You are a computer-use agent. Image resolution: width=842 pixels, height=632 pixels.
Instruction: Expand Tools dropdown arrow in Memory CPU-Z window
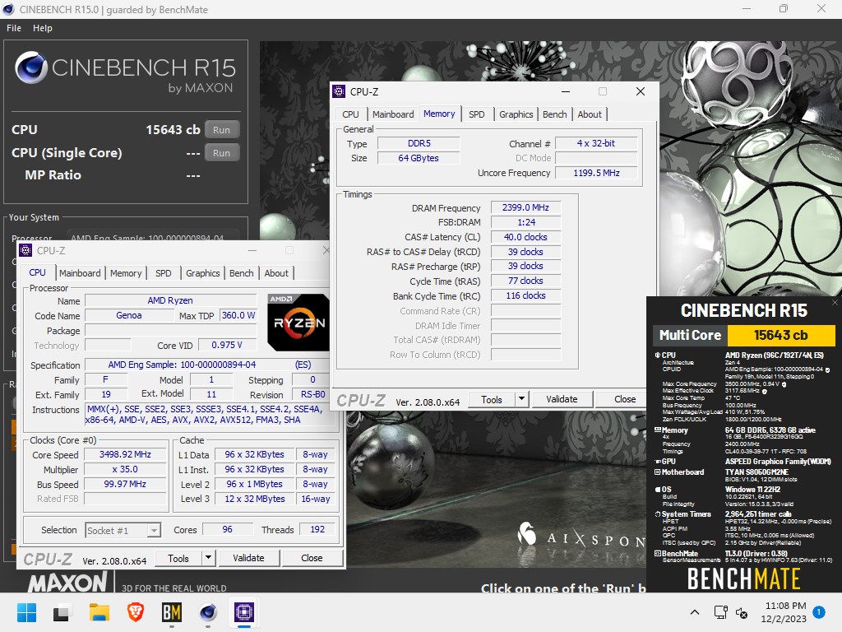tap(521, 399)
